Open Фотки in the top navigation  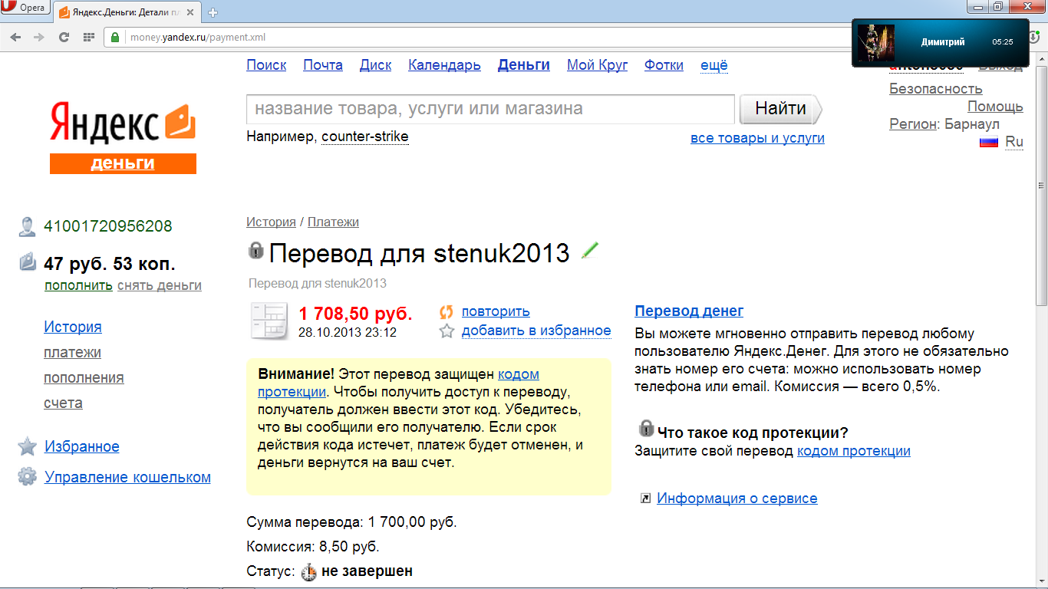pyautogui.click(x=664, y=65)
